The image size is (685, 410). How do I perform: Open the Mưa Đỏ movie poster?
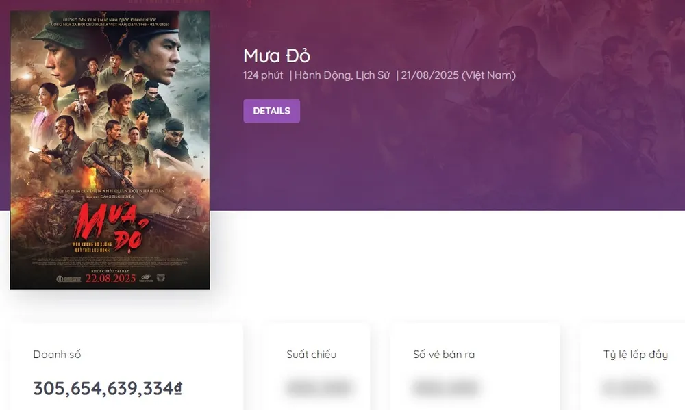(110, 149)
